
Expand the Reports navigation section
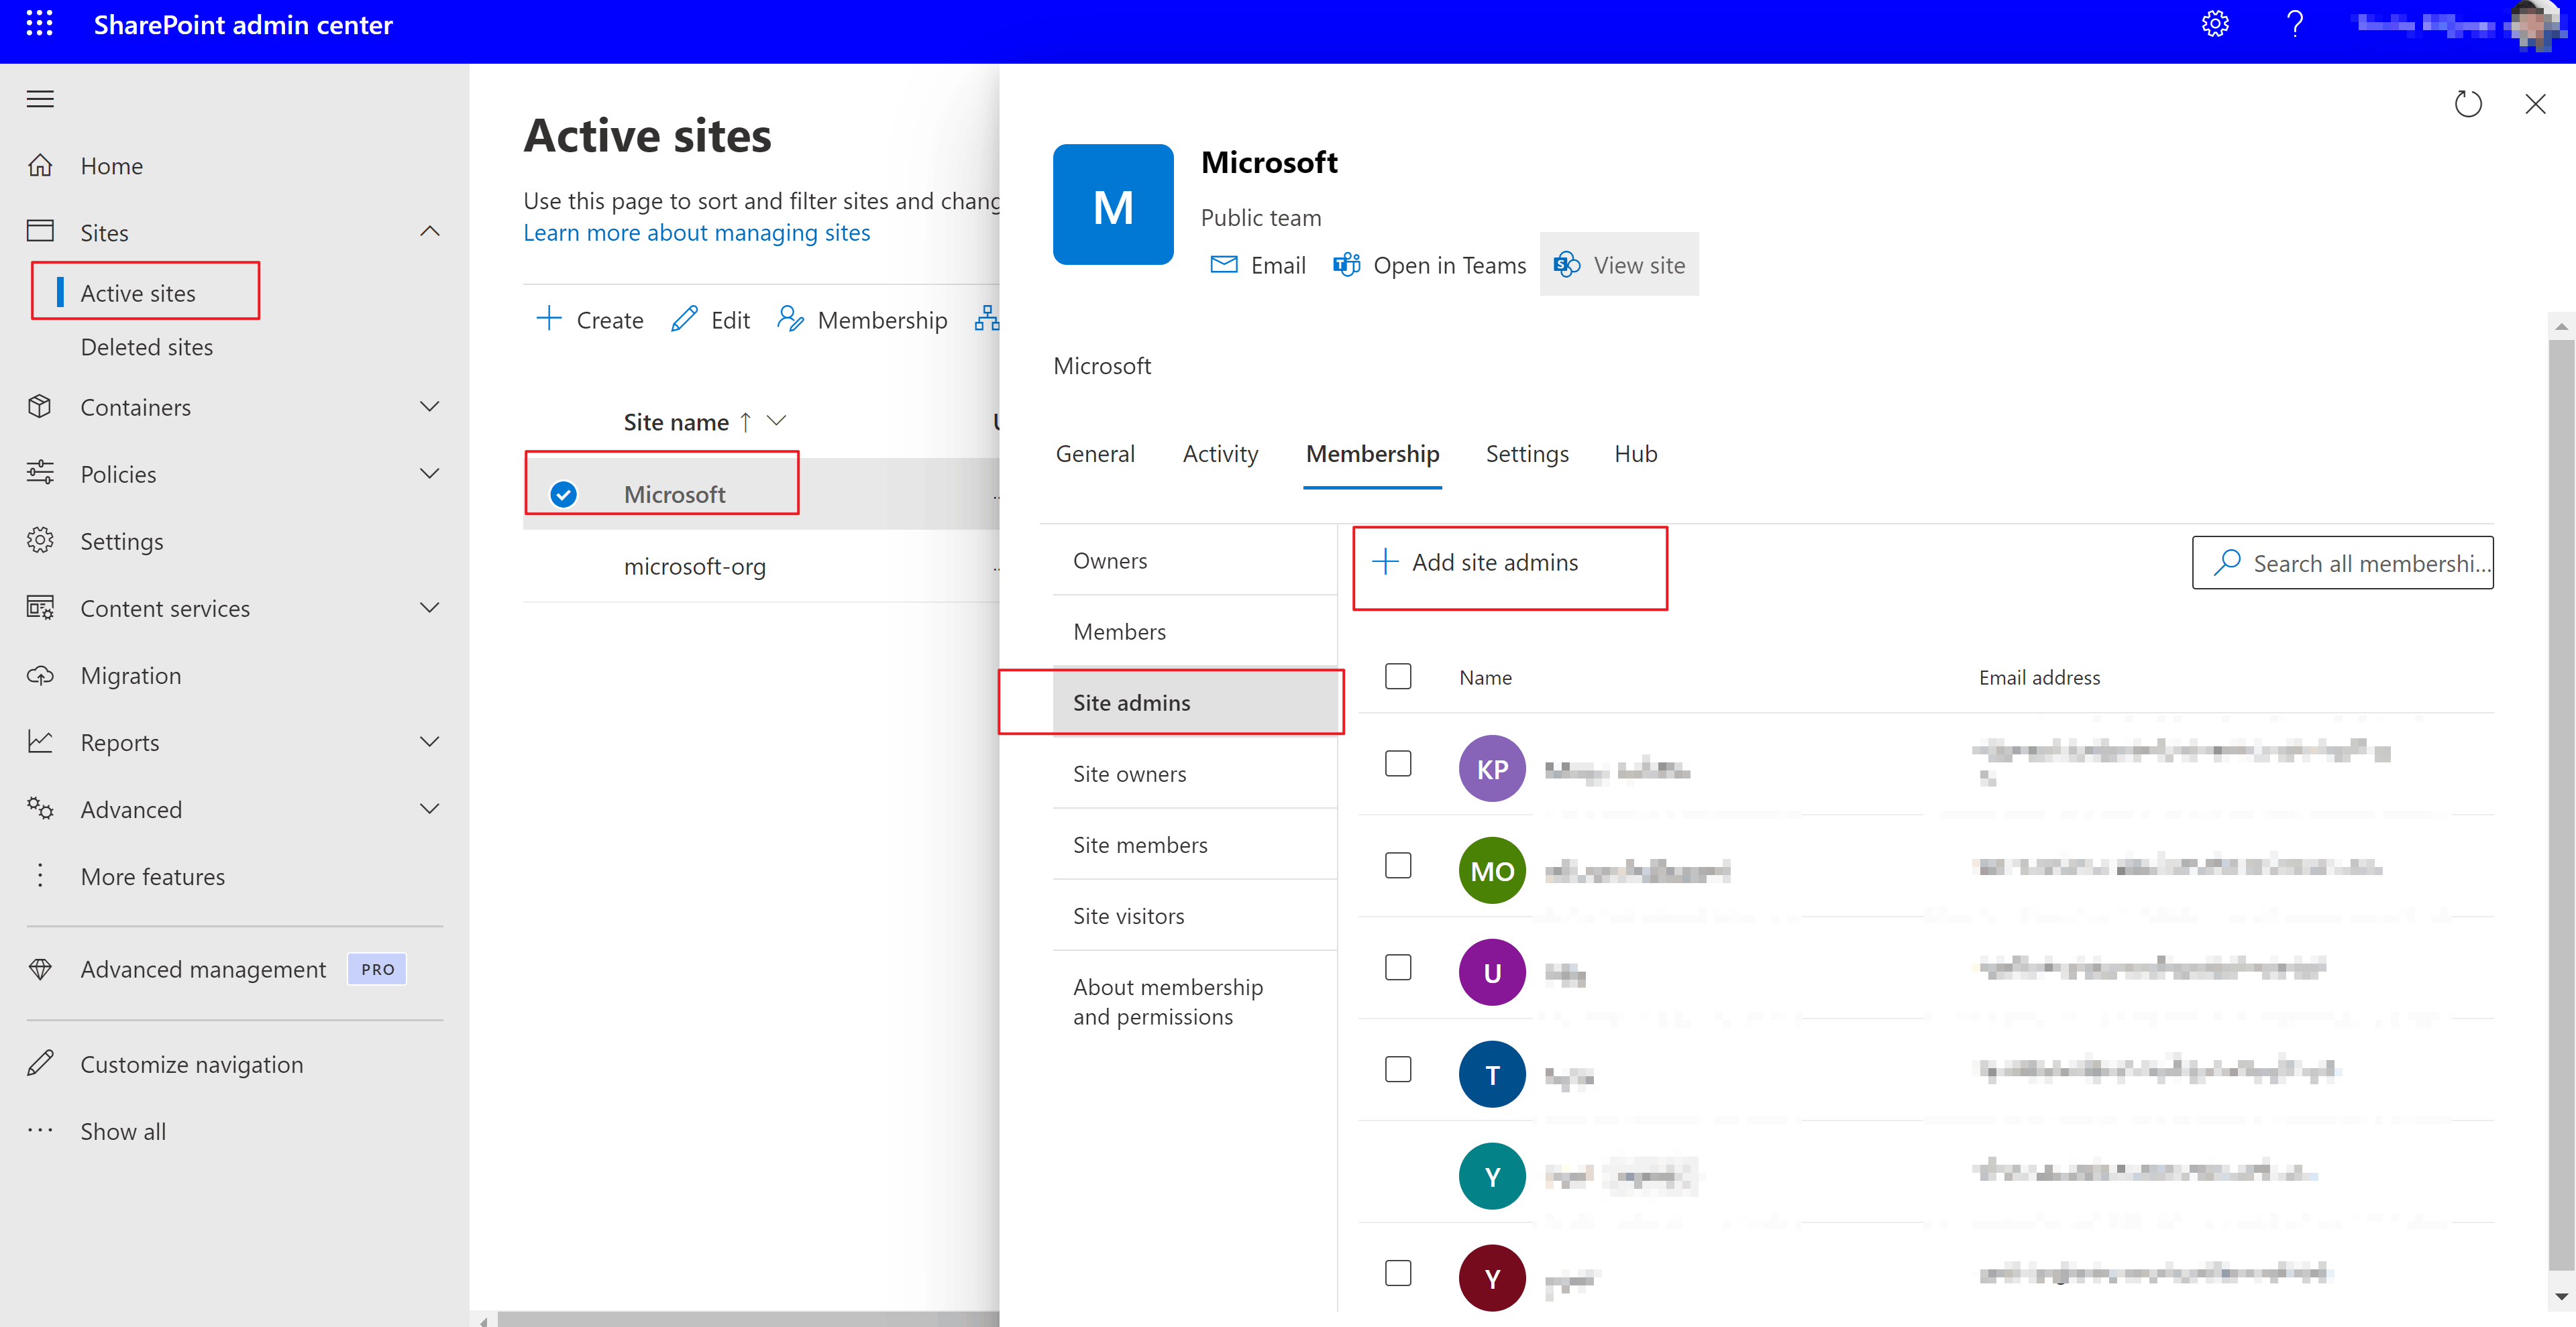coord(430,742)
